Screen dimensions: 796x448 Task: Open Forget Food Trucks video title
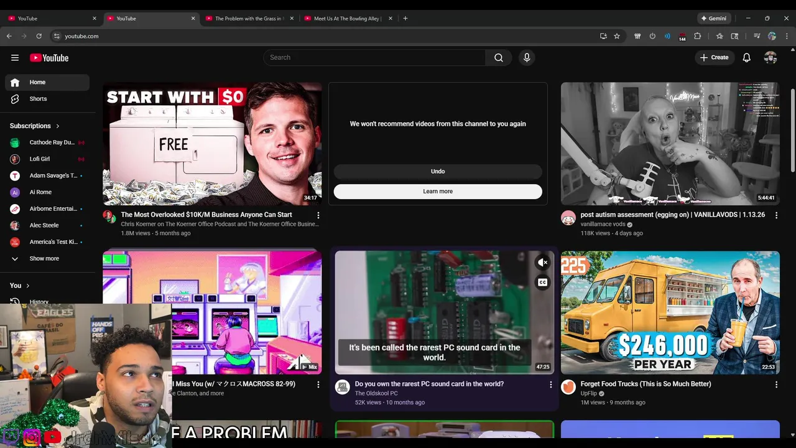(x=646, y=384)
